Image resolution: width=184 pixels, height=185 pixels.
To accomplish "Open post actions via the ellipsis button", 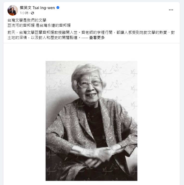I will (171, 10).
